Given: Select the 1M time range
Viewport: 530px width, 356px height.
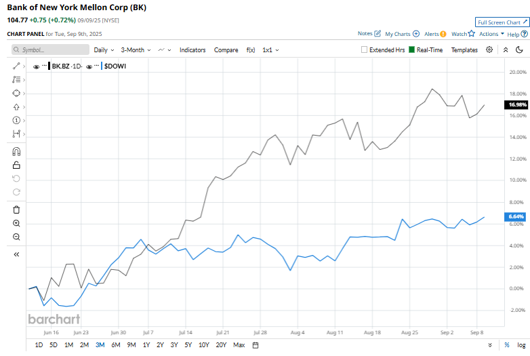Looking at the screenshot, I should click(x=68, y=345).
